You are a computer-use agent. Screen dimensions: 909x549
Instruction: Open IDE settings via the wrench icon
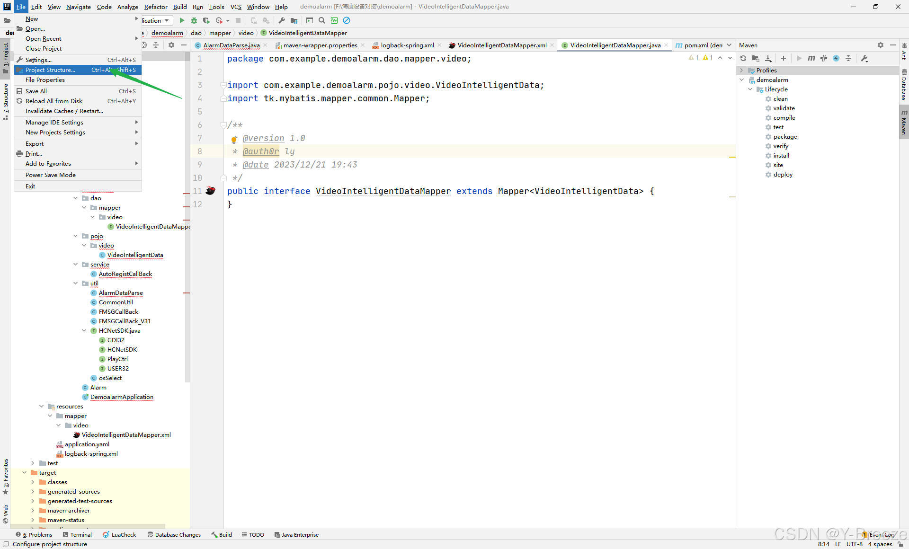(281, 20)
